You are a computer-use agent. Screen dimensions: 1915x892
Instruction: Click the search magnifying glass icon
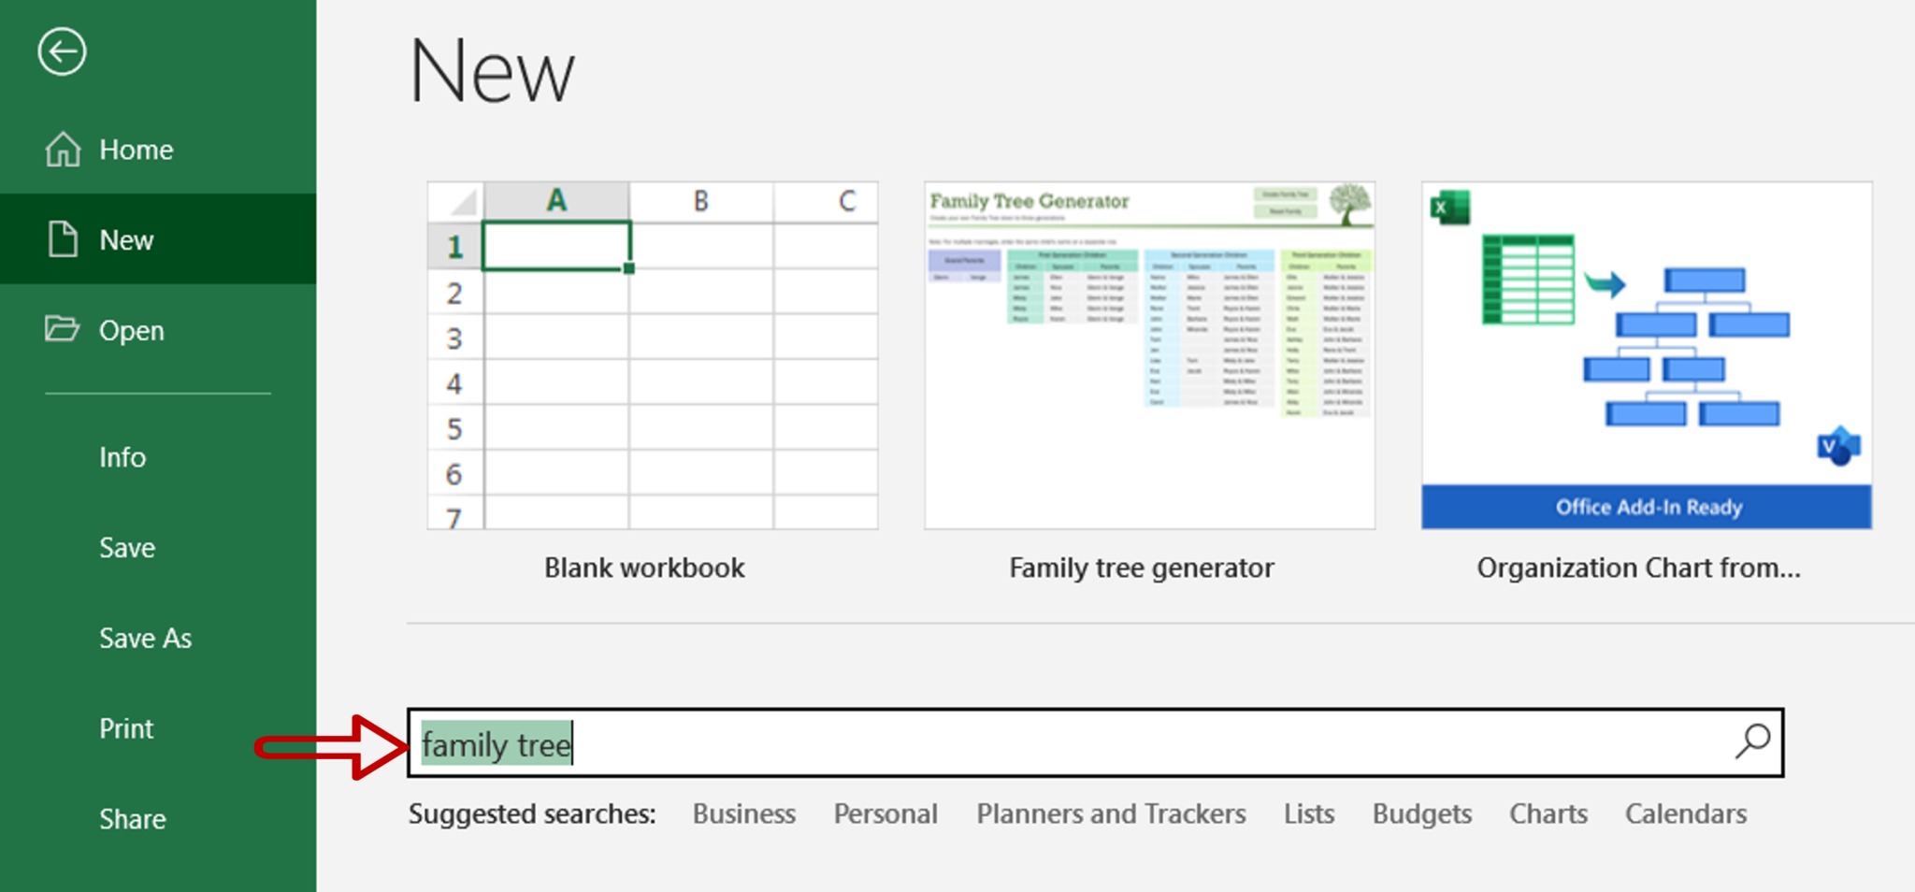1751,741
